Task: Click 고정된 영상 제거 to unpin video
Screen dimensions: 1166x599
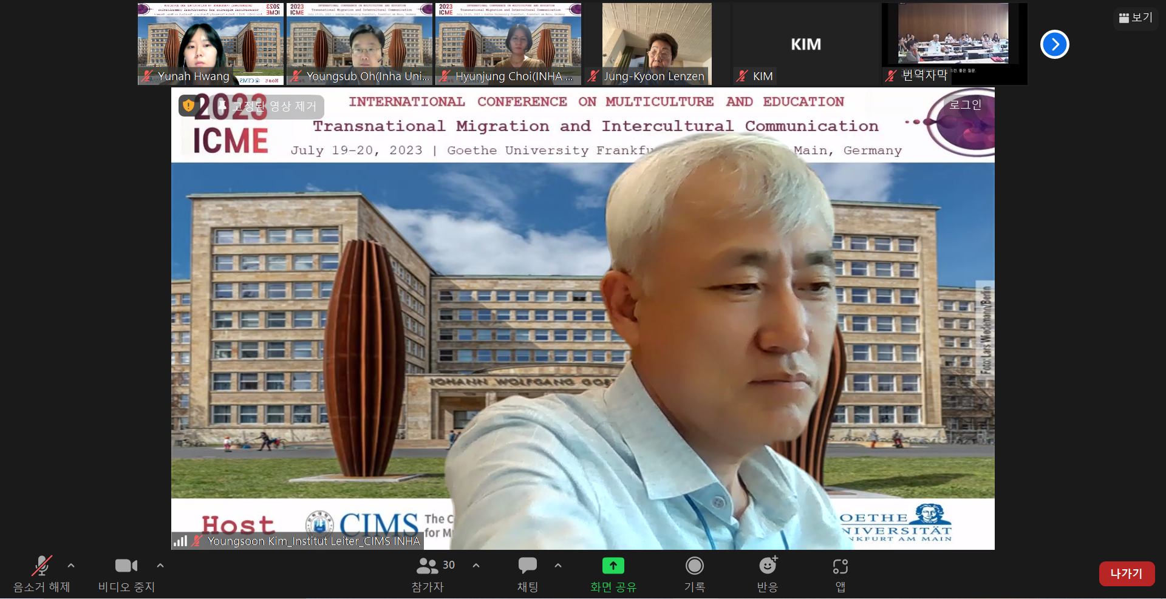Action: coord(268,106)
